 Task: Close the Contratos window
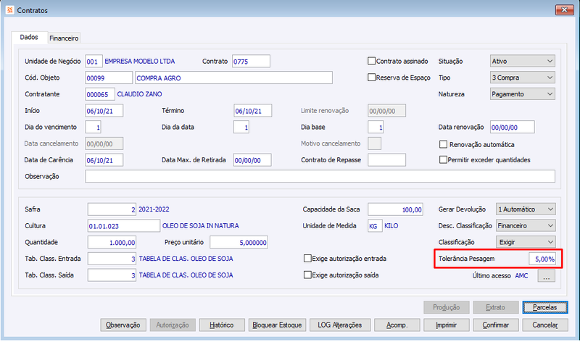[x=564, y=10]
